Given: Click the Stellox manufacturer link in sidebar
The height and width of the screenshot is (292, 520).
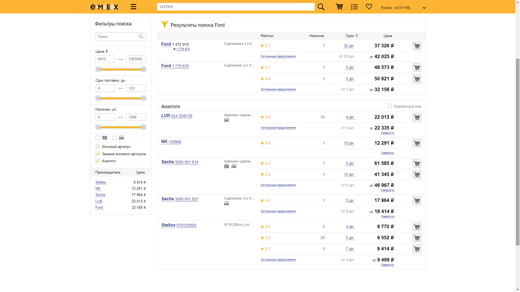Looking at the screenshot, I should tap(101, 182).
